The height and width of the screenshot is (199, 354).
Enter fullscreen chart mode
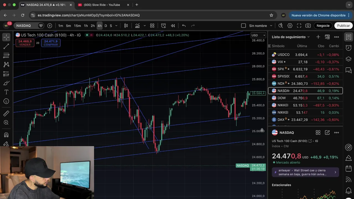pyautogui.click(x=299, y=26)
